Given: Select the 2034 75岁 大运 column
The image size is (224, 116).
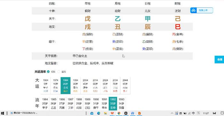Looking at the screenshot, I should pos(115,85).
